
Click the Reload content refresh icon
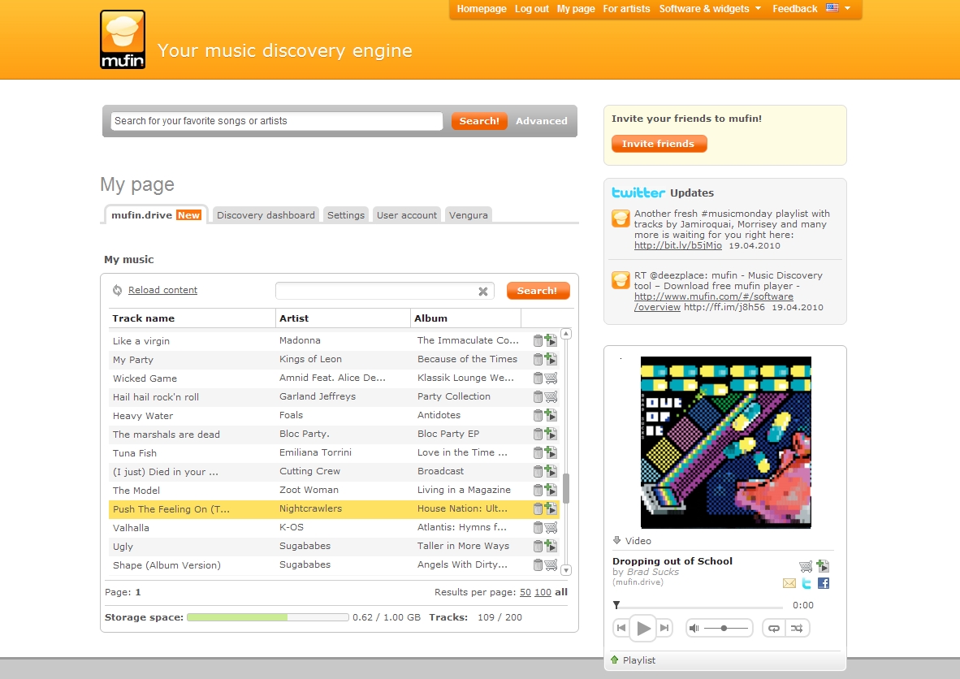tap(117, 290)
